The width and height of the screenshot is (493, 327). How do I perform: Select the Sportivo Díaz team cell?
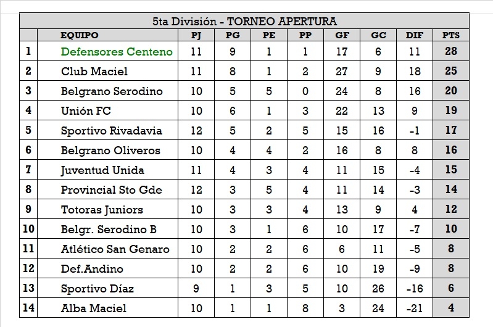coord(97,289)
